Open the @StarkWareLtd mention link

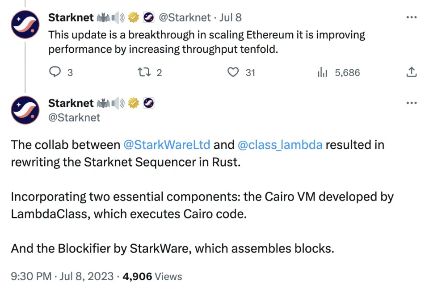click(x=167, y=145)
